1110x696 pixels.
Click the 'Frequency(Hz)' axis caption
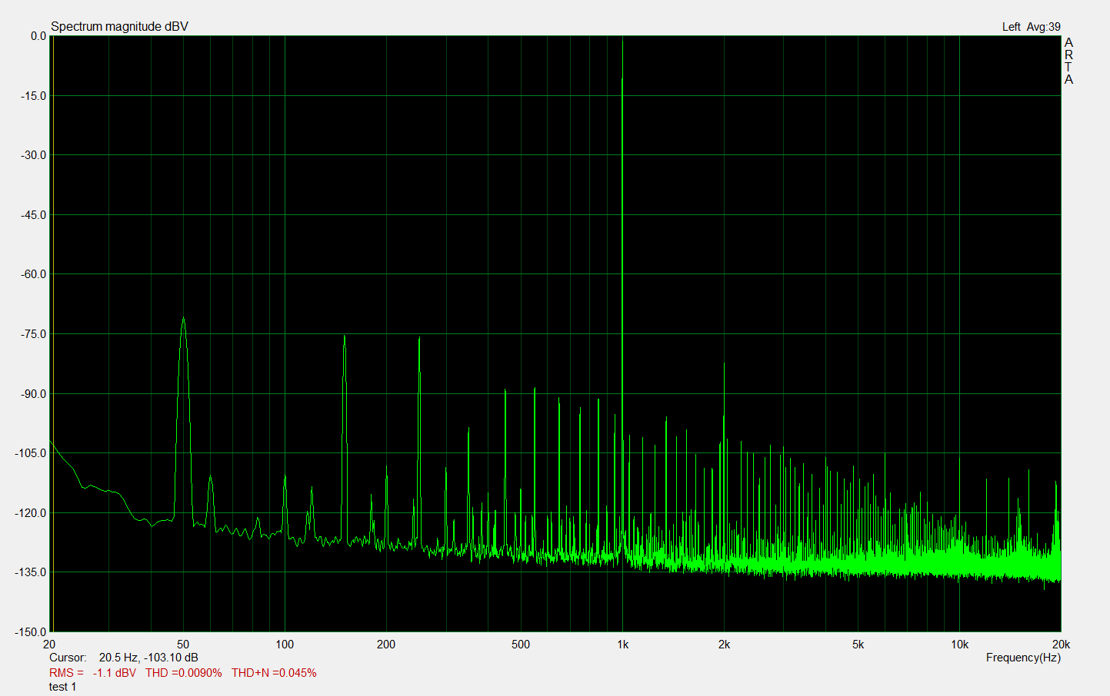coord(1023,658)
